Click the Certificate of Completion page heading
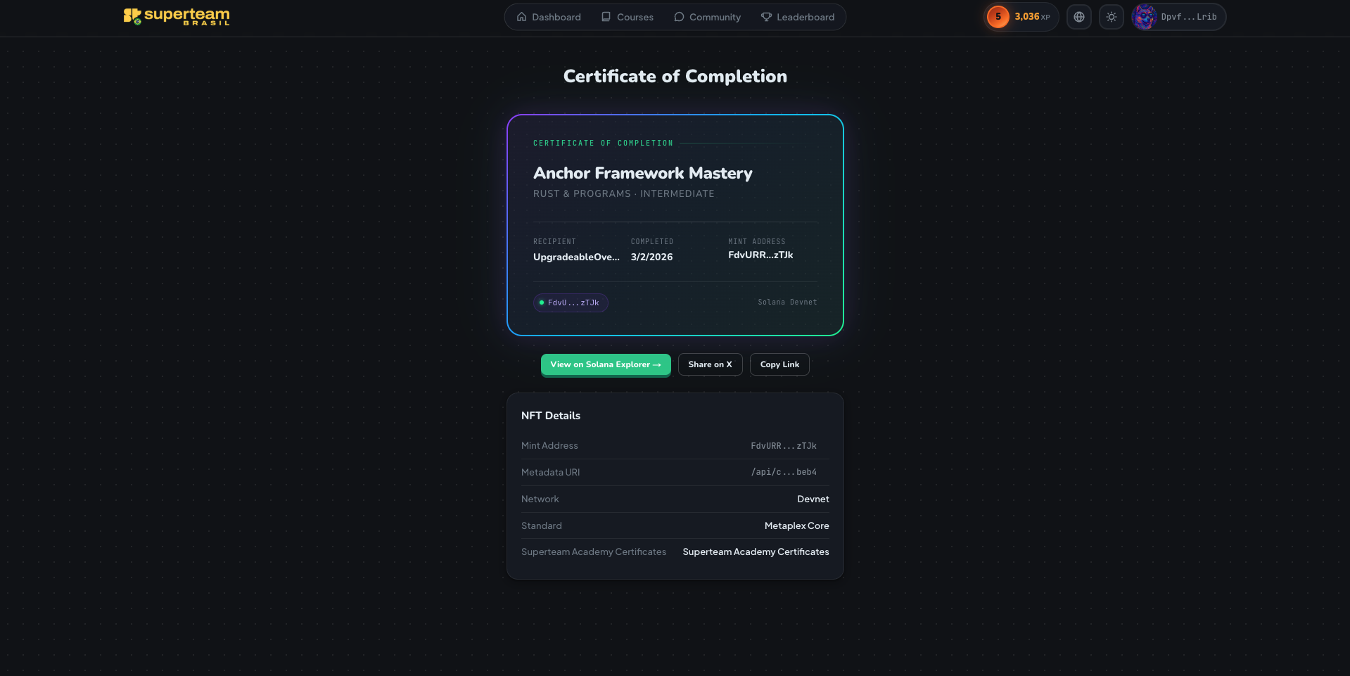This screenshot has height=676, width=1350. click(675, 76)
